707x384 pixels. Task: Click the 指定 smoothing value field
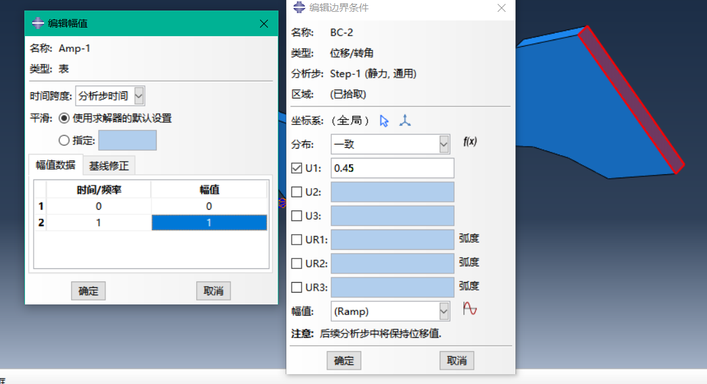click(x=128, y=141)
